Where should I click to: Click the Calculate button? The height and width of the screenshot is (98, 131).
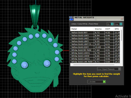97,82
